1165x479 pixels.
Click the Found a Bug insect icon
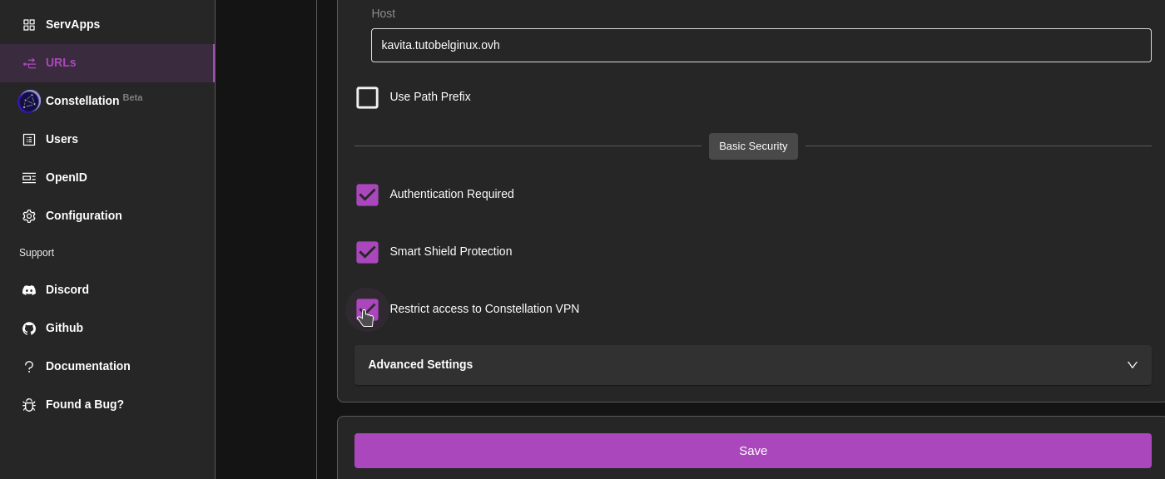click(29, 405)
